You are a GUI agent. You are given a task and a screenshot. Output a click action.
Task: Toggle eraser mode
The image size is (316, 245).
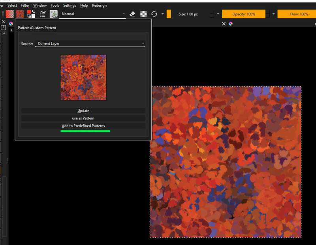(133, 14)
